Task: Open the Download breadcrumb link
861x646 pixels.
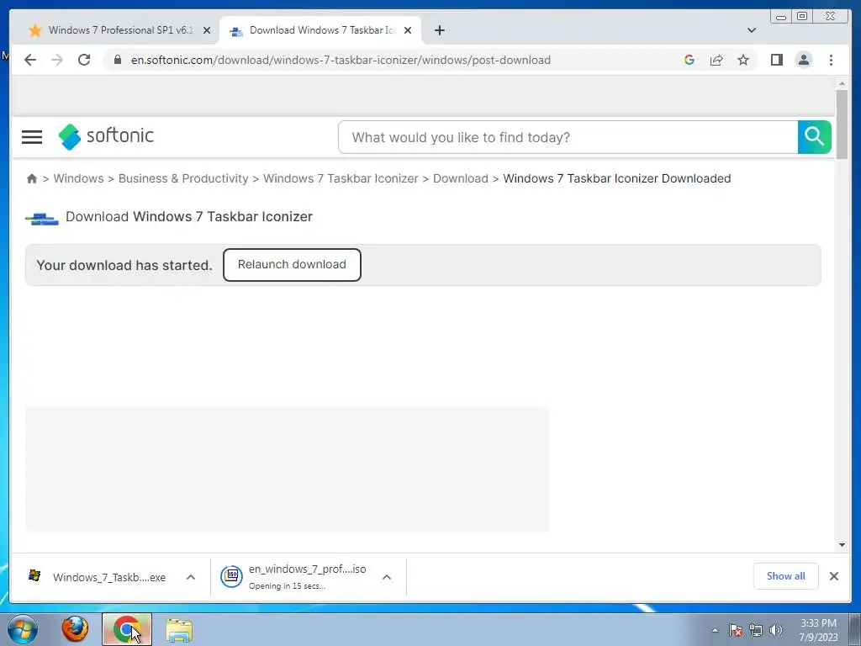Action: click(461, 178)
